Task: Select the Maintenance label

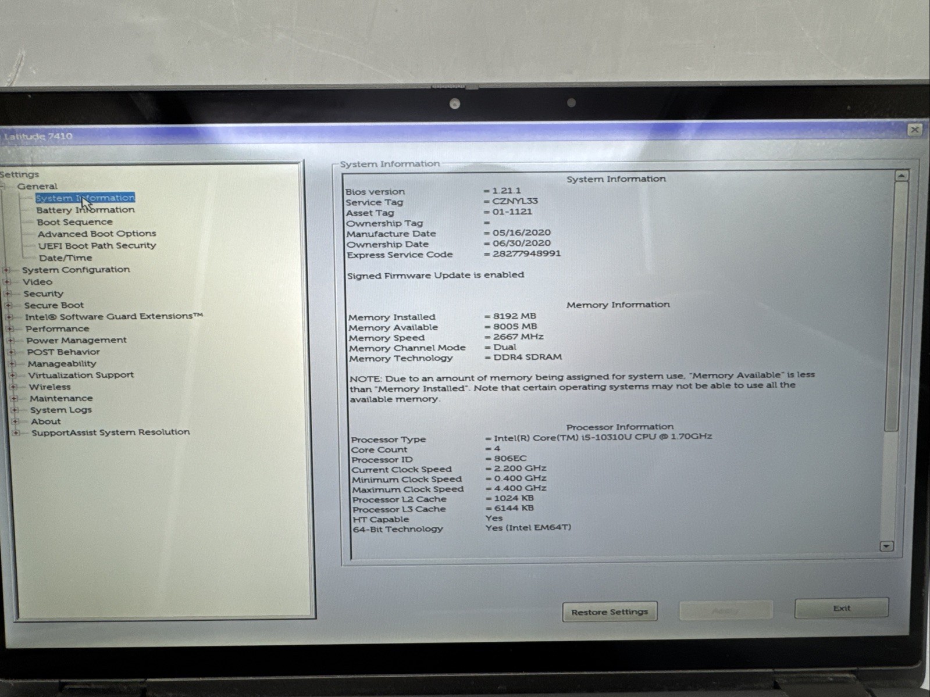Action: click(x=61, y=398)
